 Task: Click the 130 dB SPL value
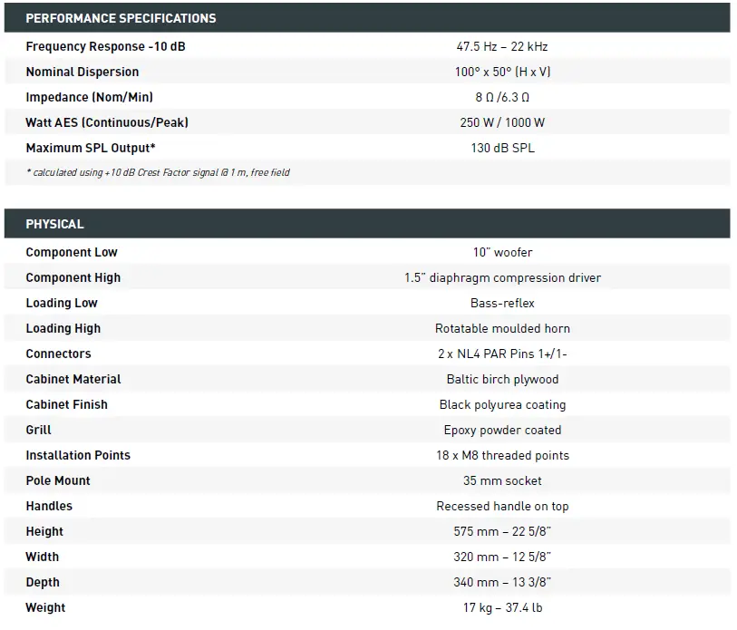(x=502, y=148)
